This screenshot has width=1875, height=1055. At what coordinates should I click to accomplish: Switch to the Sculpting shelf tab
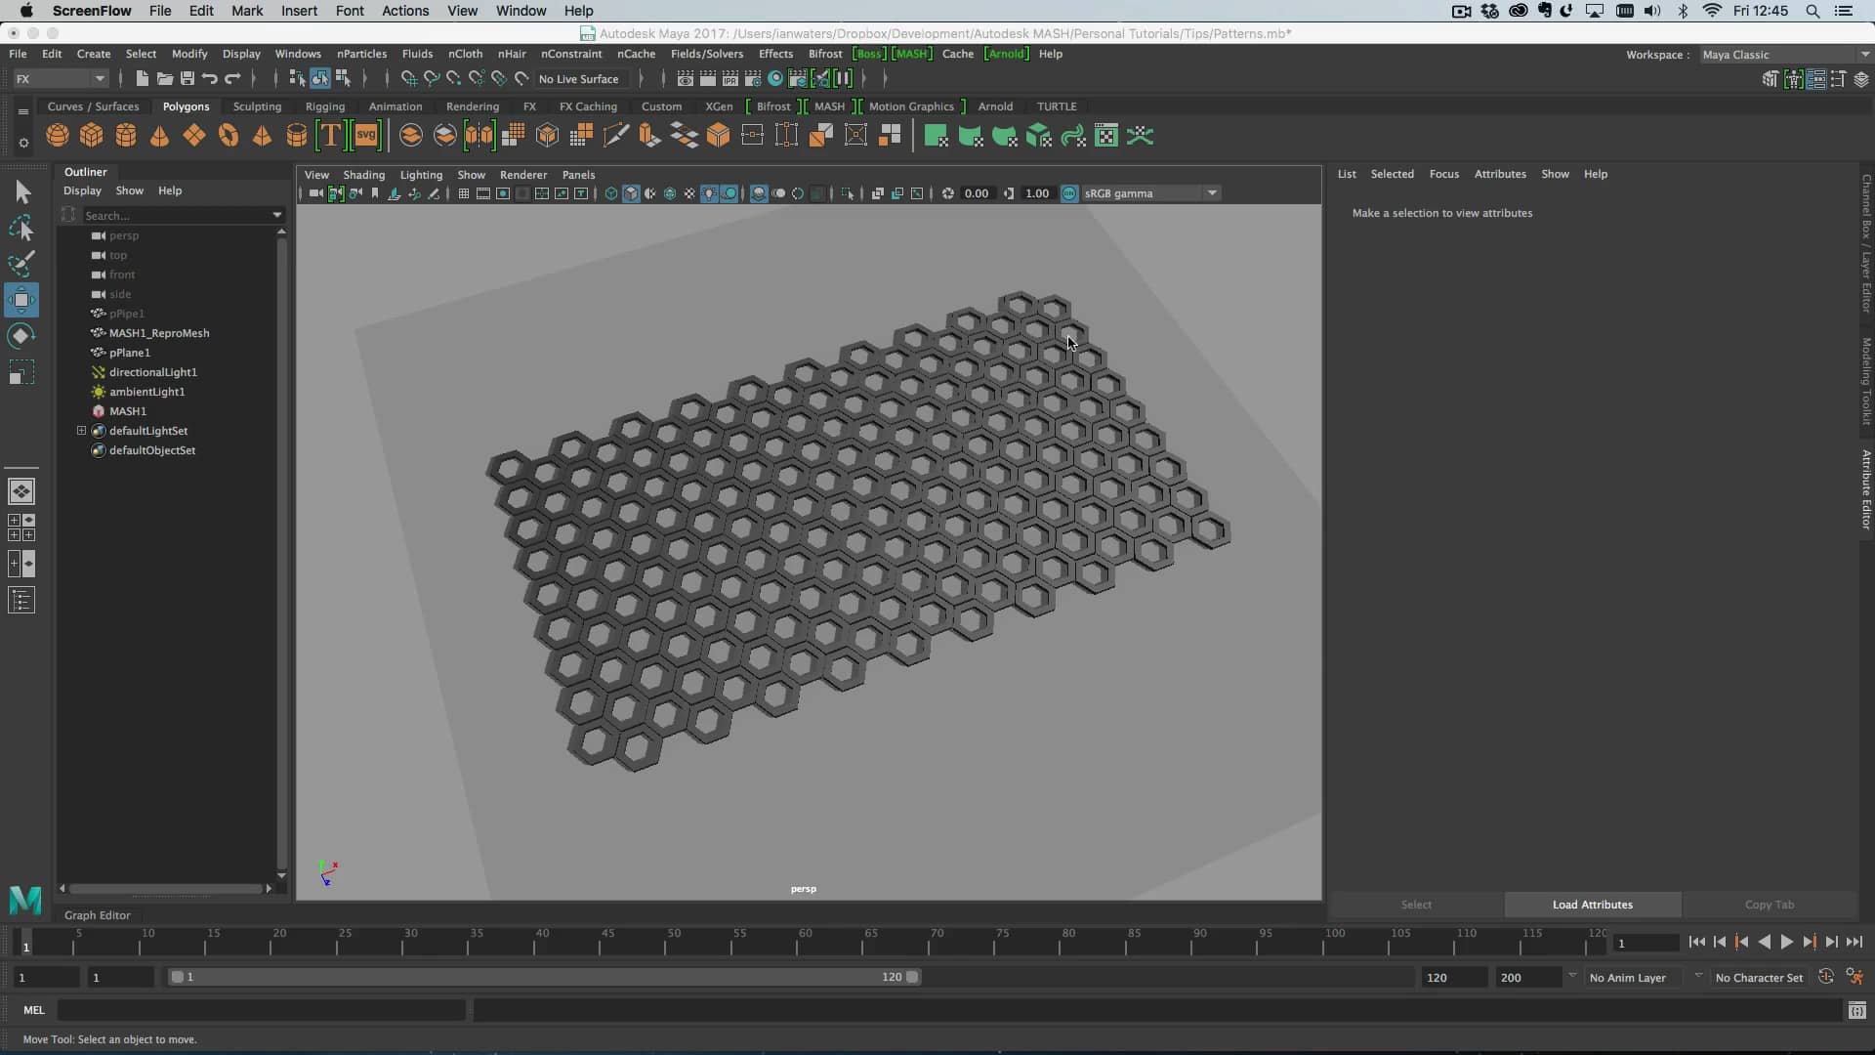(x=257, y=106)
